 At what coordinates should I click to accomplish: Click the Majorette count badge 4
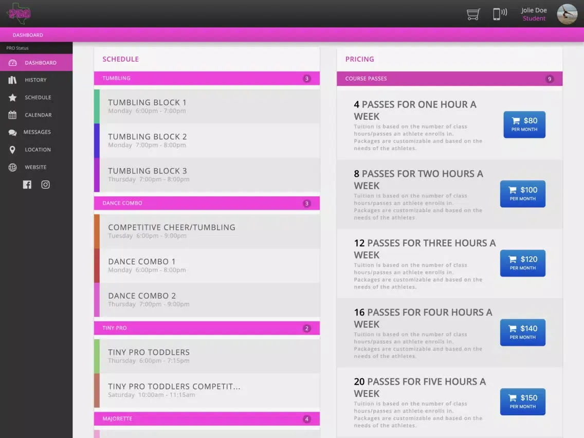coord(306,419)
